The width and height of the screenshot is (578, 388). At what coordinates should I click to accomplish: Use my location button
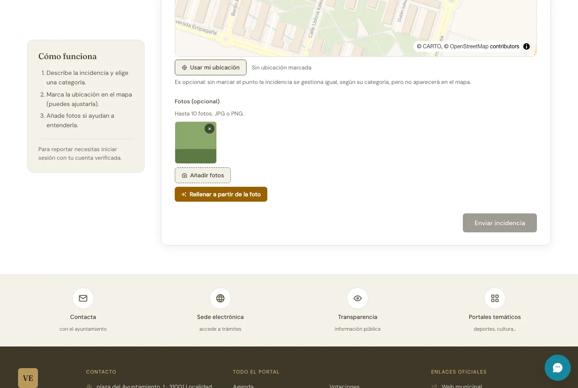210,67
